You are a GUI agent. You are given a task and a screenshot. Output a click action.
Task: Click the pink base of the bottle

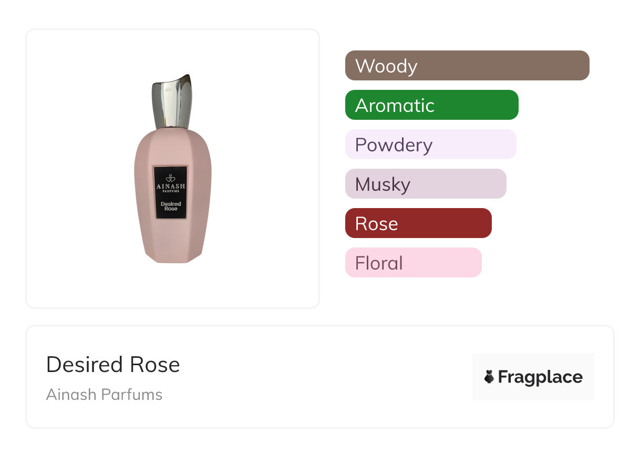point(172,247)
